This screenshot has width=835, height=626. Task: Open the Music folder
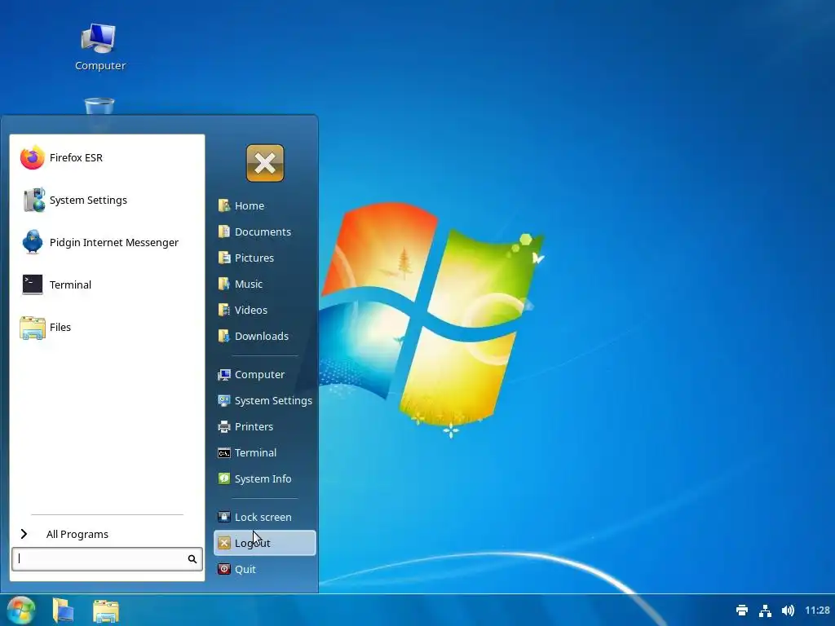tap(265, 284)
